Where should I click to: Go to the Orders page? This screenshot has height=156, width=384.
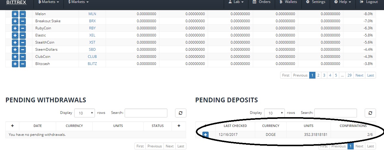click(261, 2)
